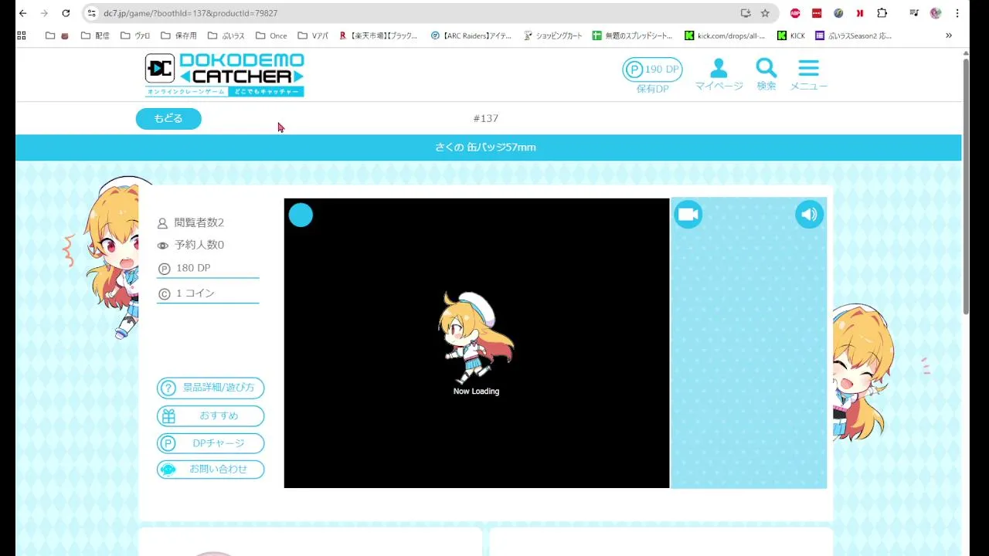
Task: Click 予約人数0 reservation count
Action: [199, 245]
